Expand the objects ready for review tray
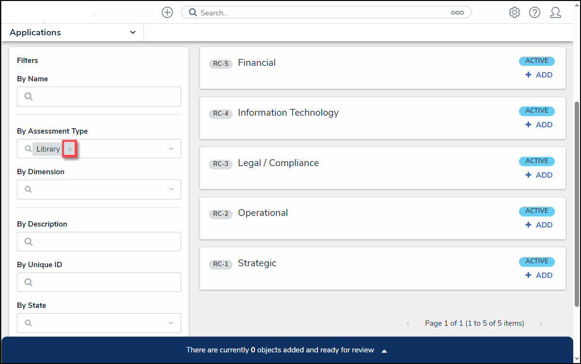 (384, 350)
